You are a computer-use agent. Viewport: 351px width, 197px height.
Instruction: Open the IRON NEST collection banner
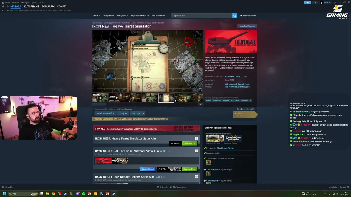point(146,129)
